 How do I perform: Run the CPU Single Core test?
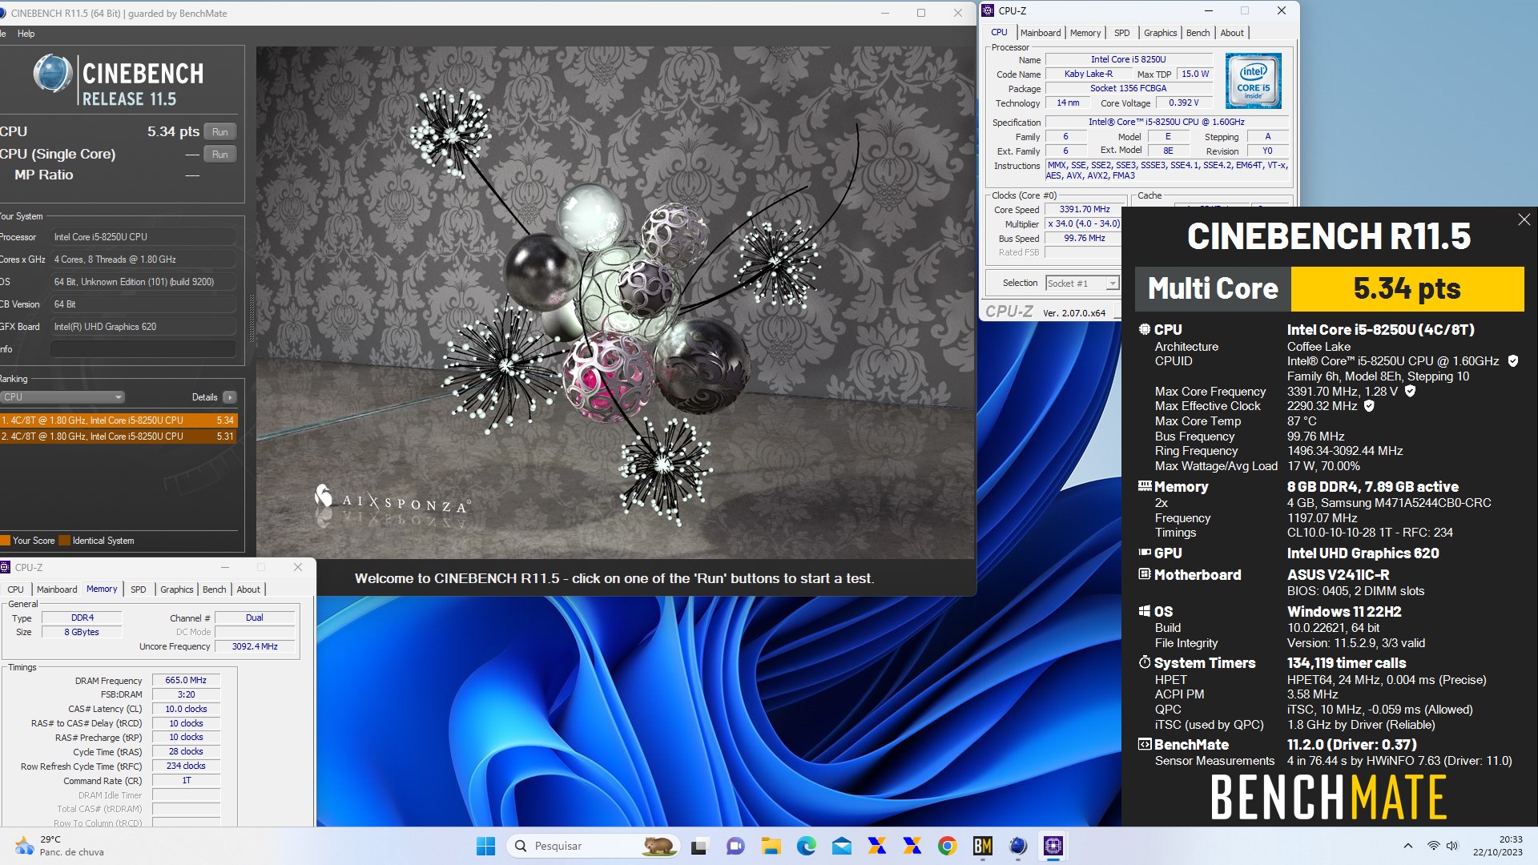[220, 155]
